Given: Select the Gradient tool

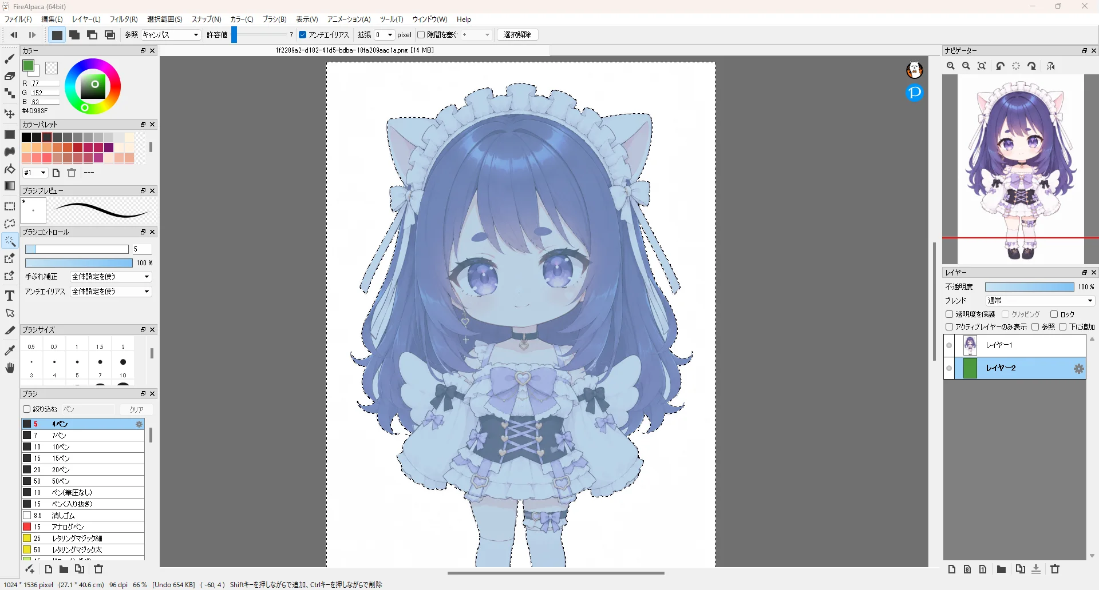Looking at the screenshot, I should pyautogui.click(x=10, y=186).
